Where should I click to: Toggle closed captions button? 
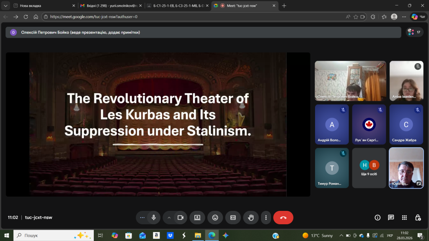233,218
